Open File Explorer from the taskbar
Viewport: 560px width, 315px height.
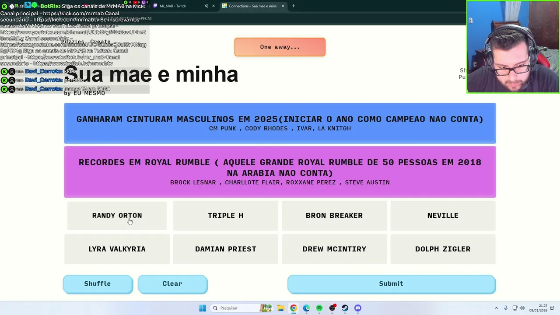click(280, 308)
